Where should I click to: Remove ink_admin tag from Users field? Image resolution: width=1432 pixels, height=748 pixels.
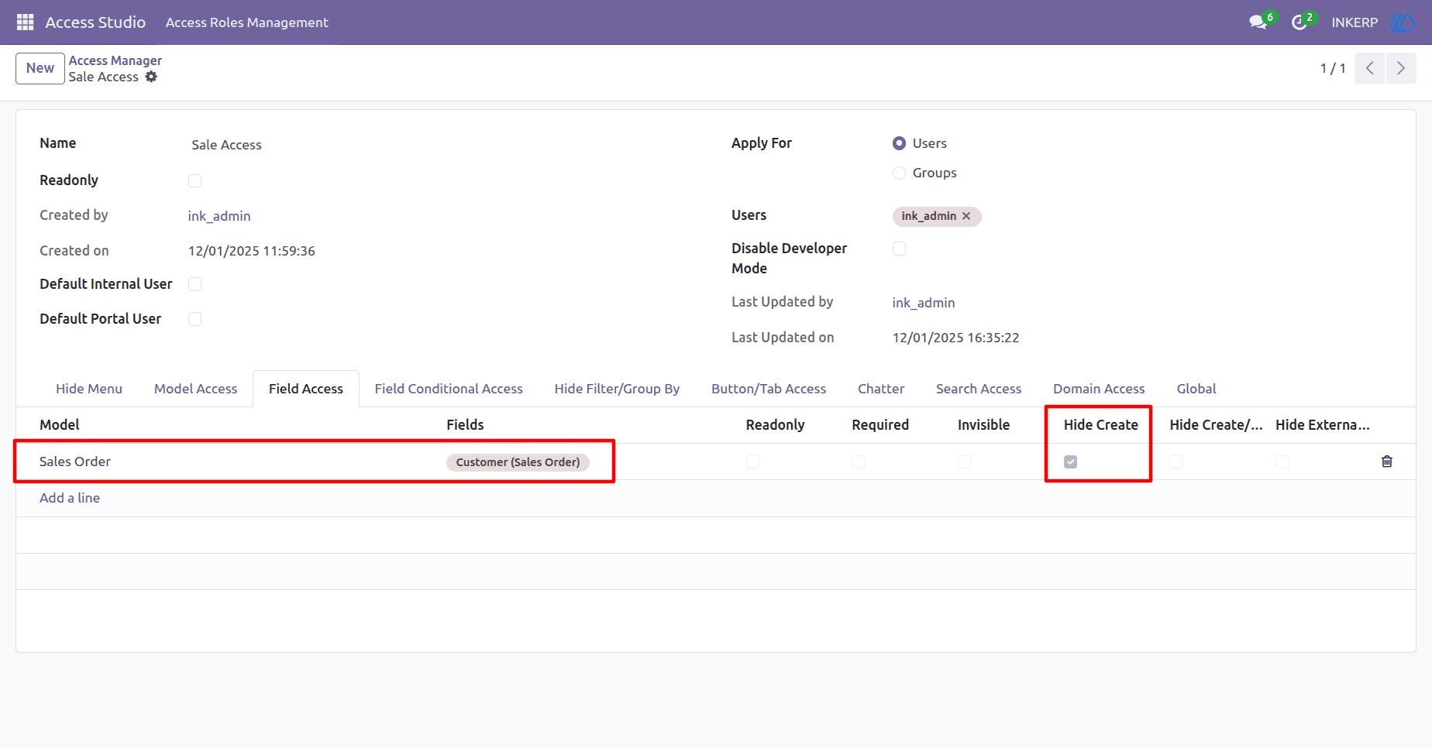(966, 216)
